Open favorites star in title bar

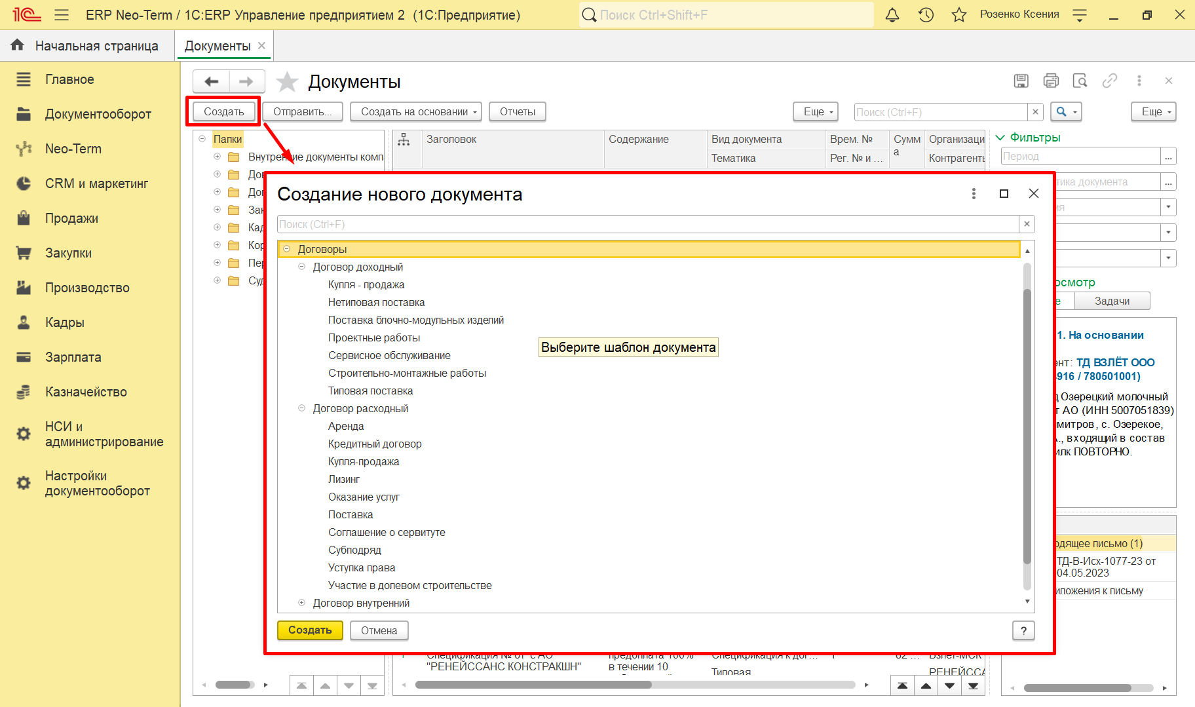[x=959, y=15]
